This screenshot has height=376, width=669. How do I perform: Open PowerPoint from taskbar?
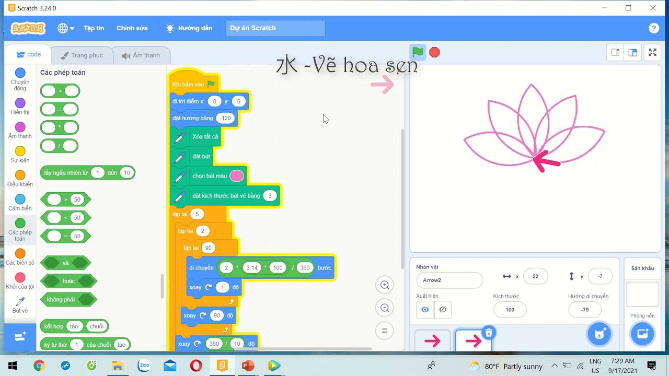pyautogui.click(x=248, y=366)
